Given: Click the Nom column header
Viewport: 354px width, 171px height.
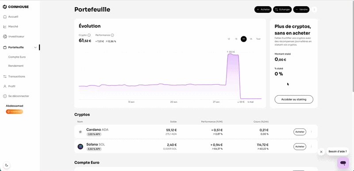Looking at the screenshot, I should click(x=80, y=122).
